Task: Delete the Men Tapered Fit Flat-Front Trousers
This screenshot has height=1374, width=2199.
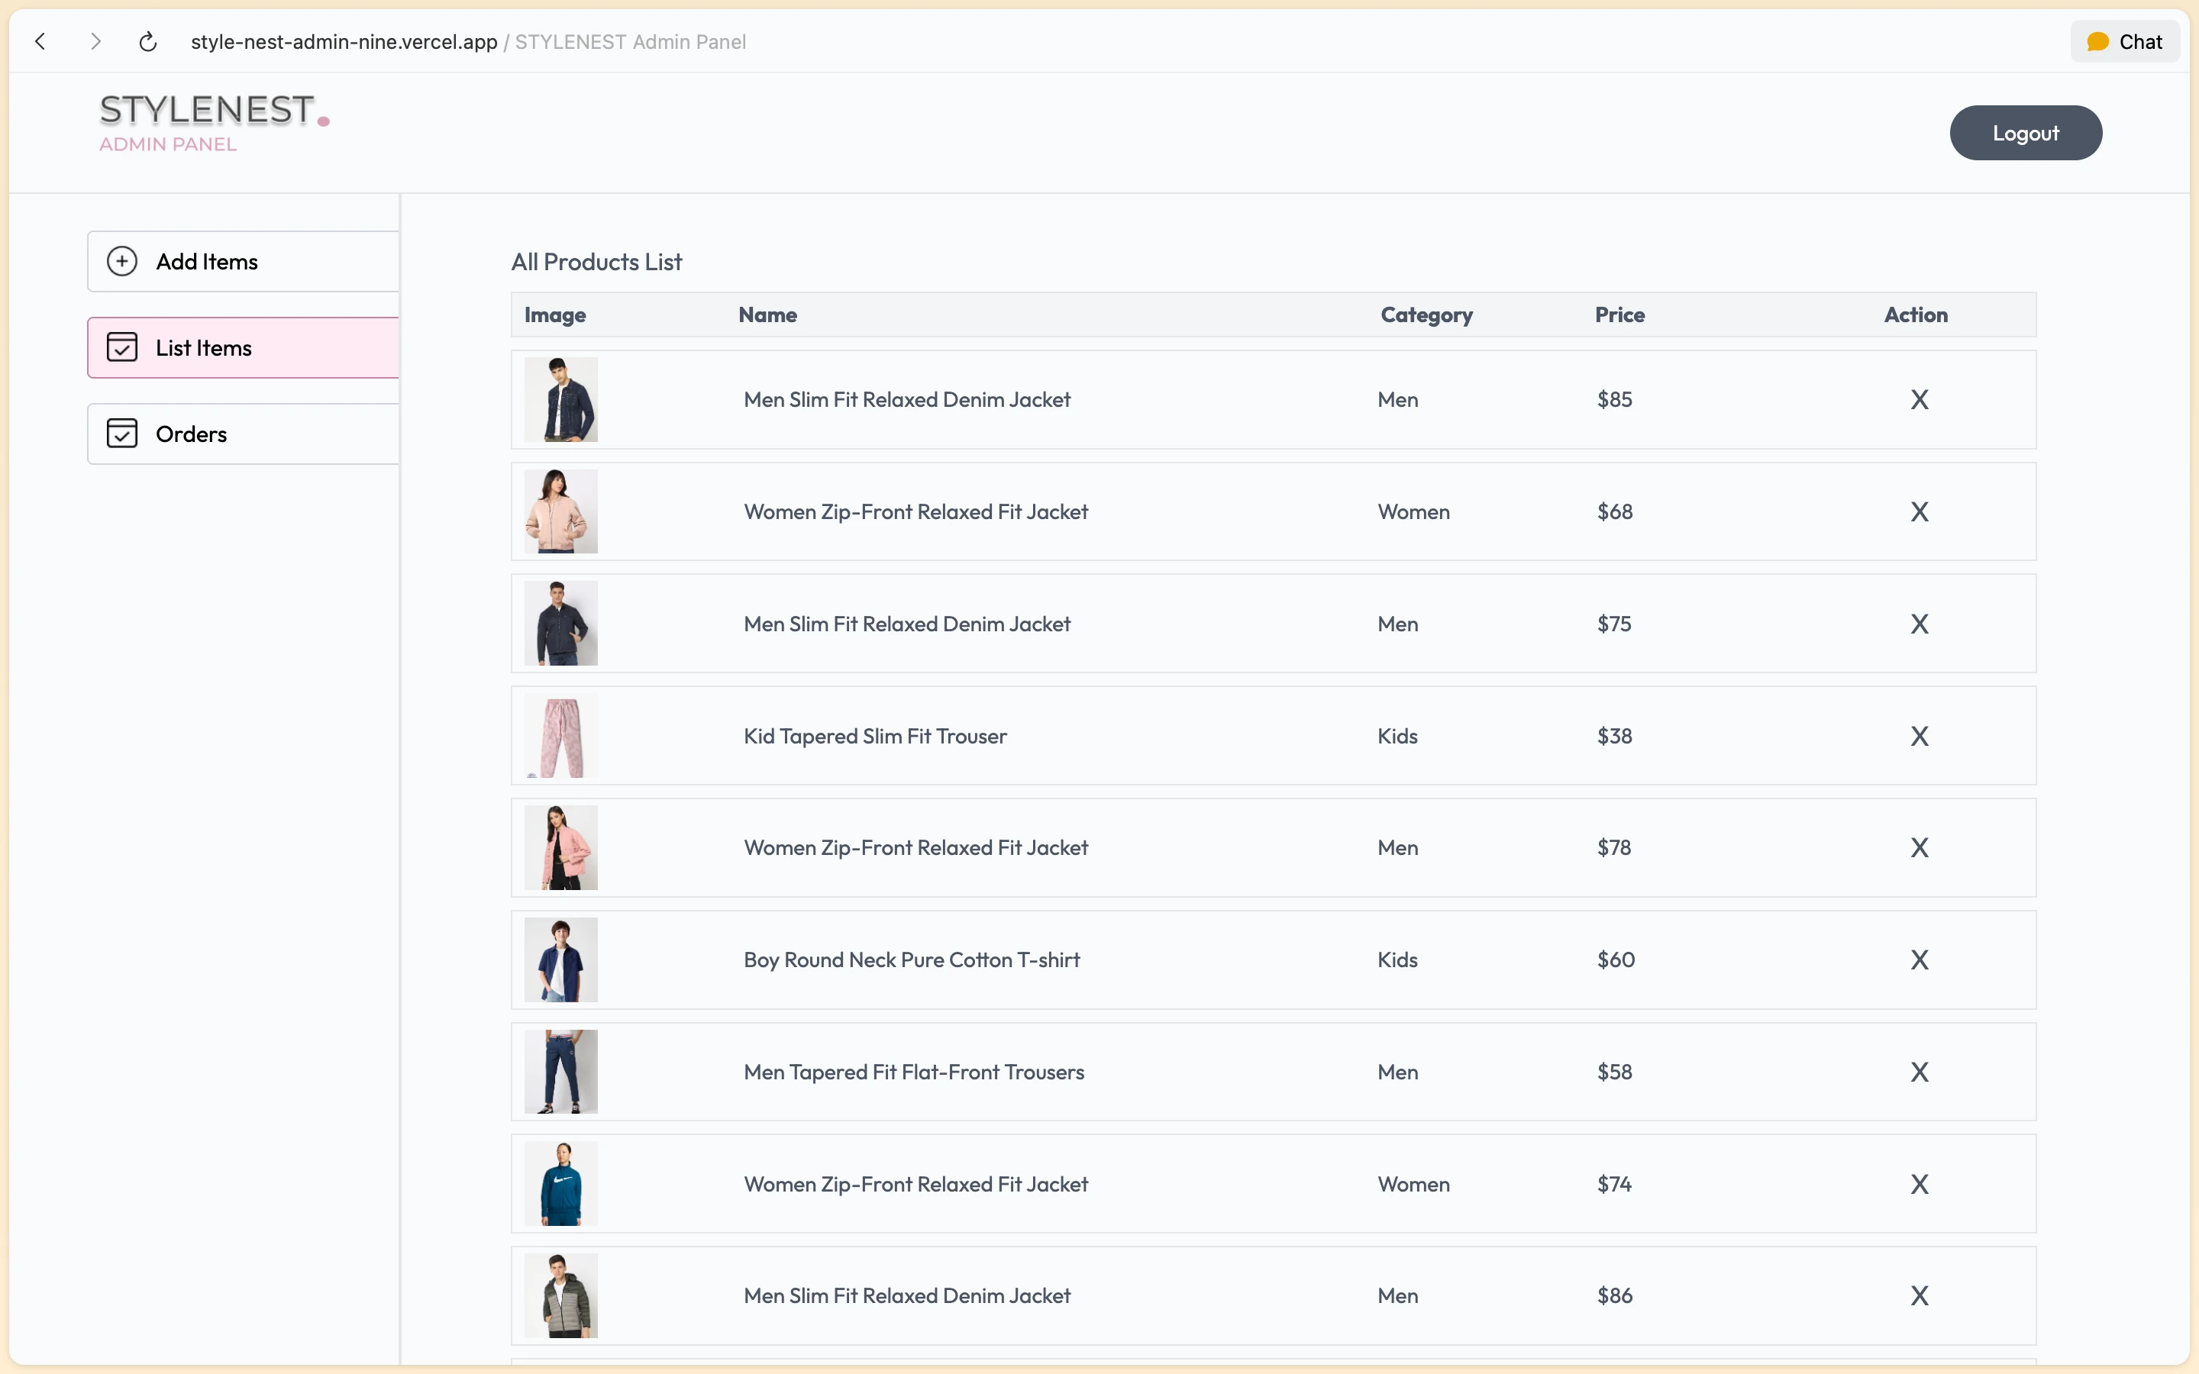Action: pyautogui.click(x=1919, y=1072)
